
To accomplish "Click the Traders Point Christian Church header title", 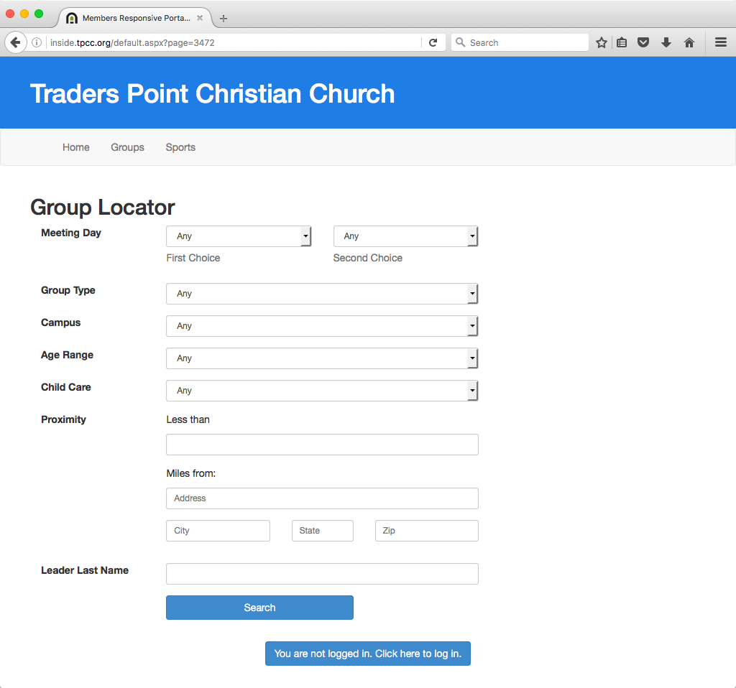I will [x=212, y=94].
